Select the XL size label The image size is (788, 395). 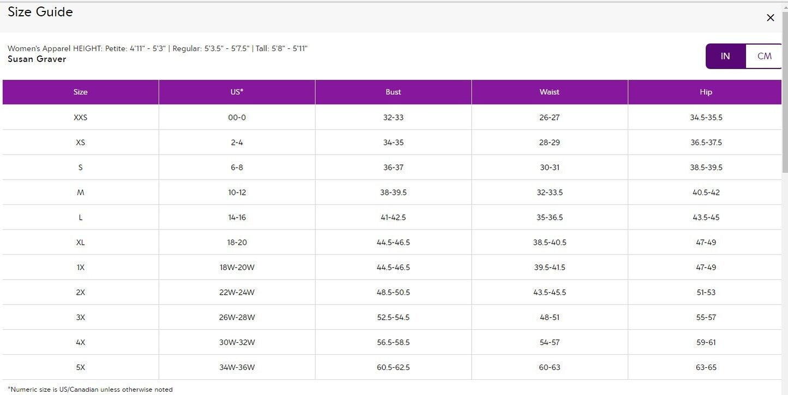[81, 242]
